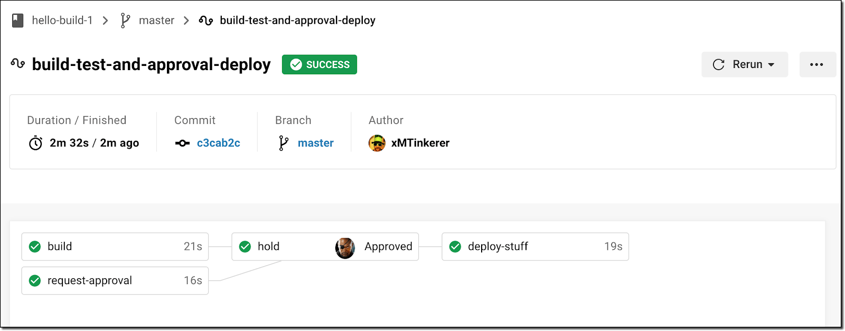The width and height of the screenshot is (845, 331).
Task: Open the Rerun dropdown menu
Action: point(744,64)
